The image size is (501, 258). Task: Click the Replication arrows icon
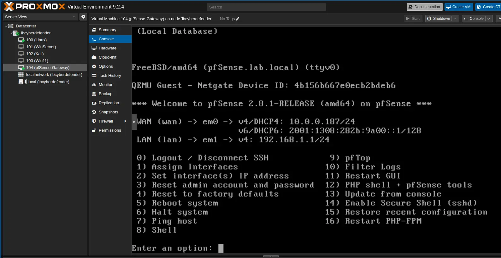coord(94,103)
